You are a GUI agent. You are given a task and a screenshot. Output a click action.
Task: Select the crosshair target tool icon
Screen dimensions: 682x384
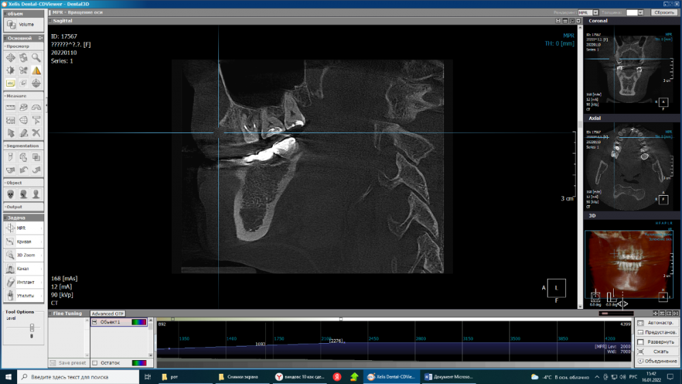36,83
